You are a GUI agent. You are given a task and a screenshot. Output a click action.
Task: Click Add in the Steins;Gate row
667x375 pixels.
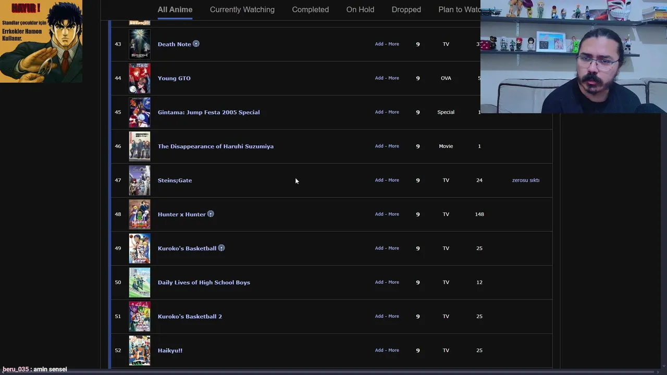coord(379,180)
